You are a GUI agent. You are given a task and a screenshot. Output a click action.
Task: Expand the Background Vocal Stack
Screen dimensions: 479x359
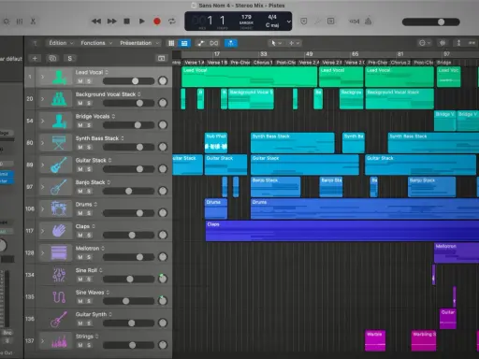pos(43,99)
